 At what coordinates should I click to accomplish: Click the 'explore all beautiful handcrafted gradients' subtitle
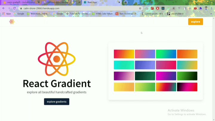pos(57,92)
